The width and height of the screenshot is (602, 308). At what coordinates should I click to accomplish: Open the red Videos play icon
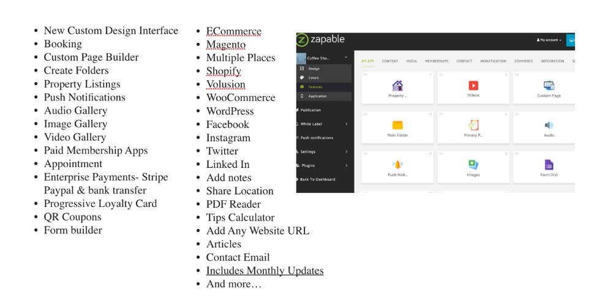(473, 85)
